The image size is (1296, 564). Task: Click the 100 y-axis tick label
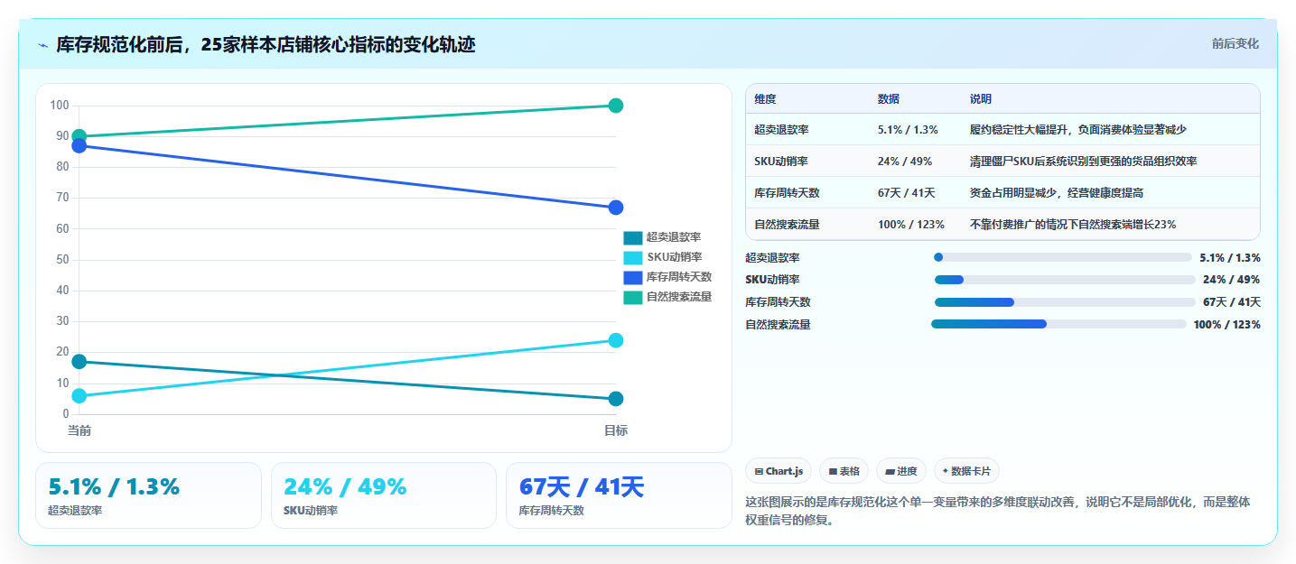(x=60, y=106)
